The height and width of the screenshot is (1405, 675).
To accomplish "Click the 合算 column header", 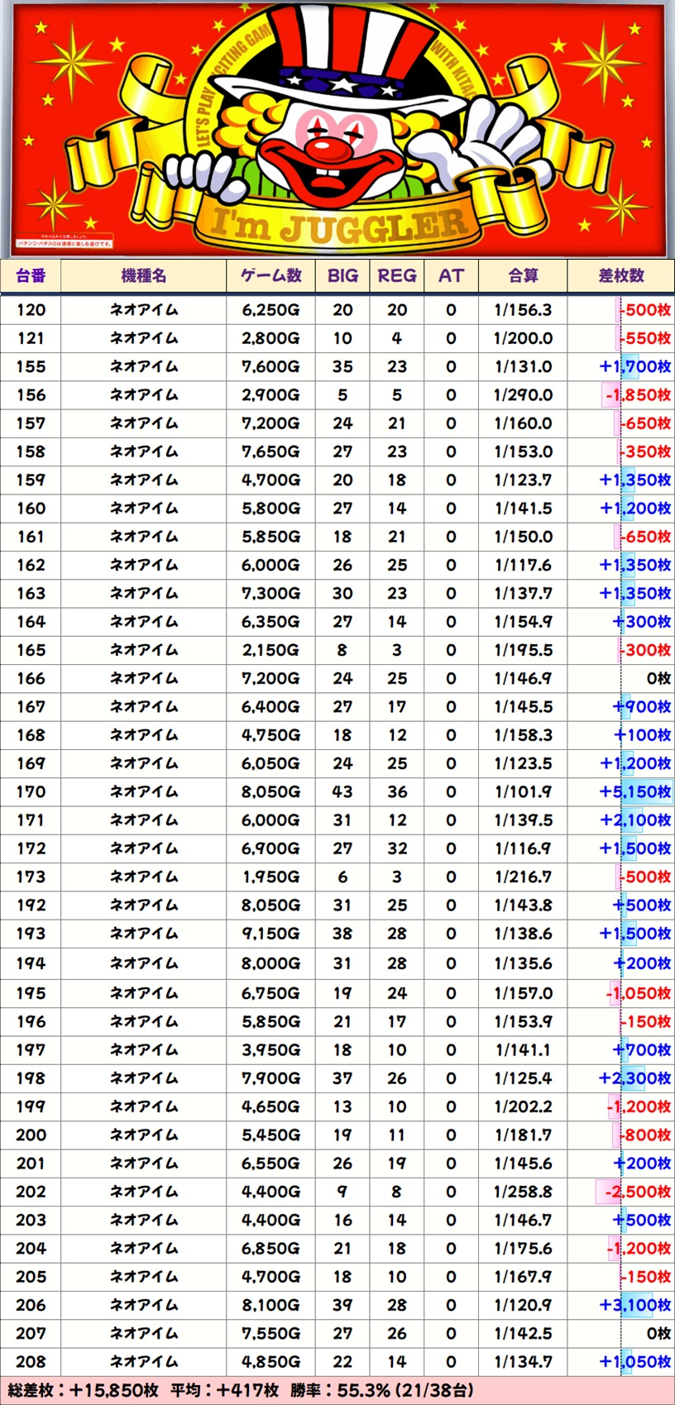I will [x=523, y=276].
